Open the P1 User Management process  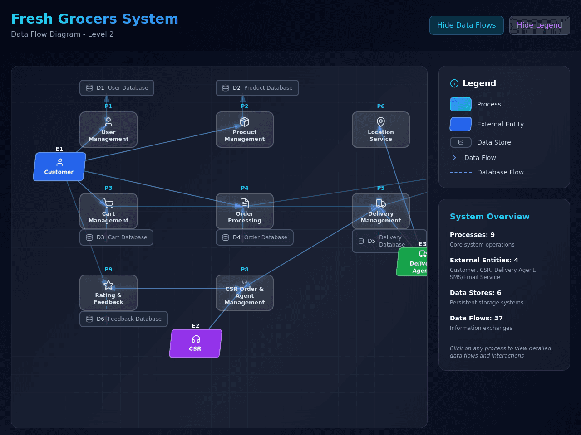pyautogui.click(x=108, y=130)
